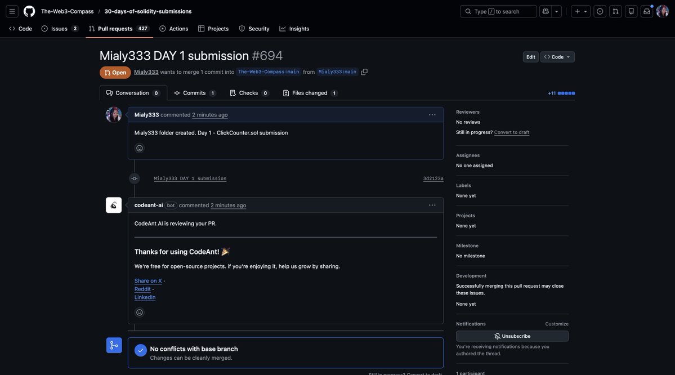Expand the Code dropdown button
Image resolution: width=675 pixels, height=375 pixels.
coord(557,57)
